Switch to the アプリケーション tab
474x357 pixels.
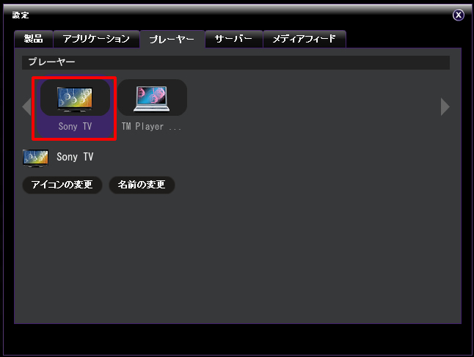(x=96, y=39)
